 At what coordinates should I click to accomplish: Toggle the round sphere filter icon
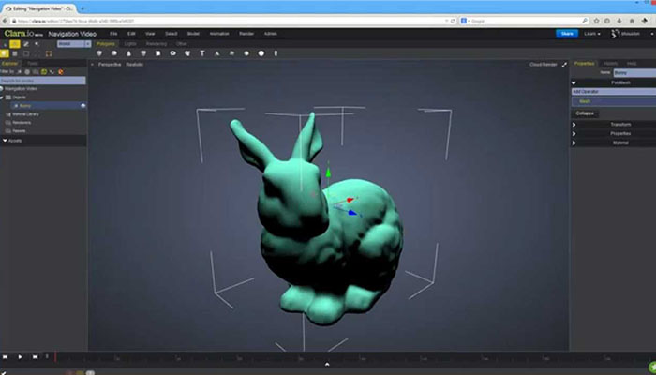(27, 72)
